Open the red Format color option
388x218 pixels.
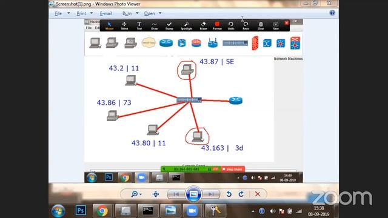coord(217,25)
